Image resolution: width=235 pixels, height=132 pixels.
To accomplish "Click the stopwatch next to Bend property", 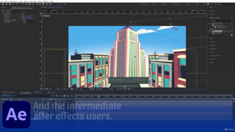I will [5, 14].
